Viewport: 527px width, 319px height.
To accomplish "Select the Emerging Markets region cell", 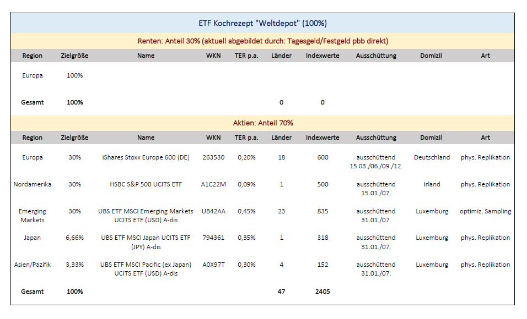I will tap(33, 216).
